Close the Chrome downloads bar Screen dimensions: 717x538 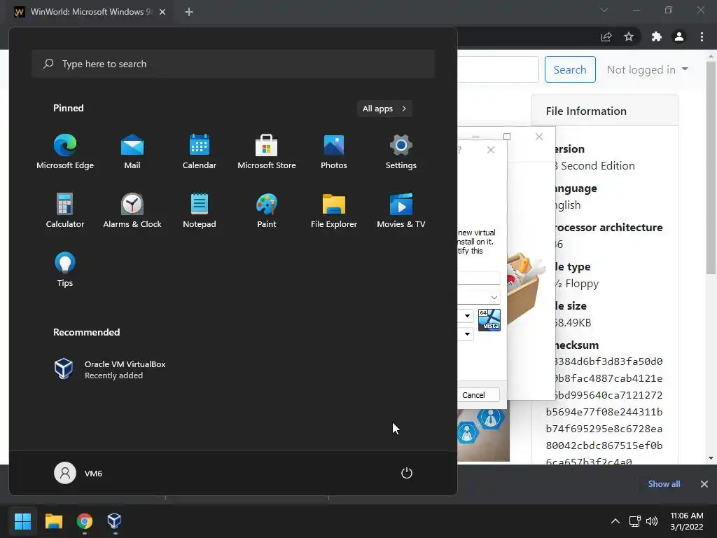pyautogui.click(x=704, y=484)
